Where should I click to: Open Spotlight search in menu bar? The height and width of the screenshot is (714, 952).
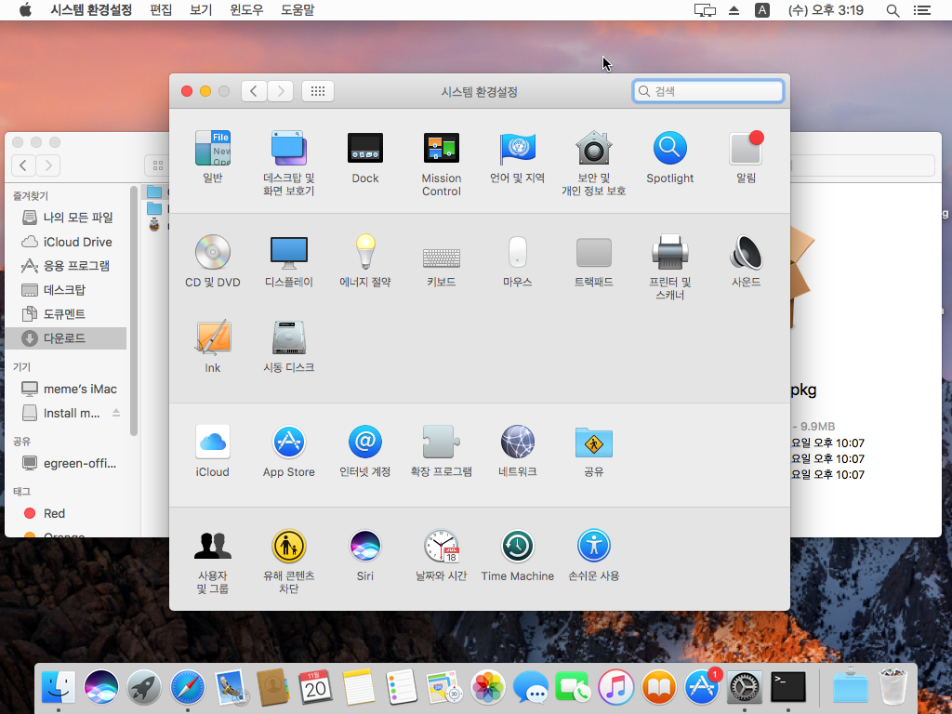[x=892, y=10]
